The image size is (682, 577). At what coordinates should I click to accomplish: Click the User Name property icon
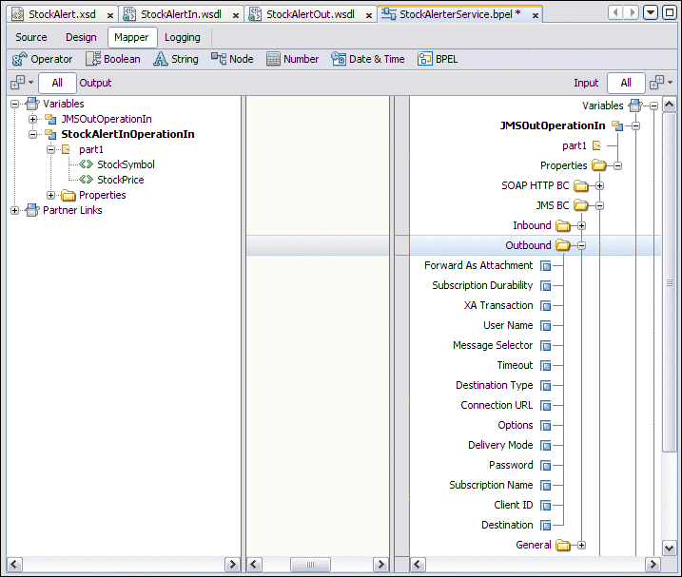pos(545,326)
